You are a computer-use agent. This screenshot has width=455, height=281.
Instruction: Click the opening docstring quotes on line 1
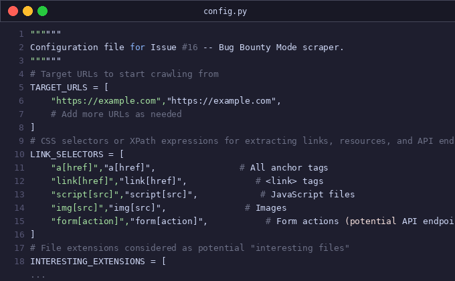point(46,33)
